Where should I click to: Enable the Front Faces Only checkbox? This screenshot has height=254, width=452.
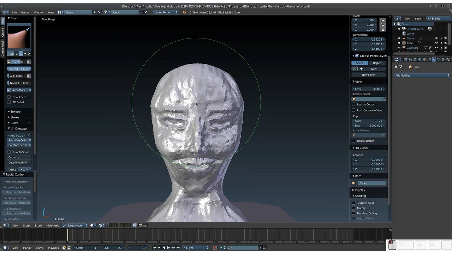coord(9,97)
